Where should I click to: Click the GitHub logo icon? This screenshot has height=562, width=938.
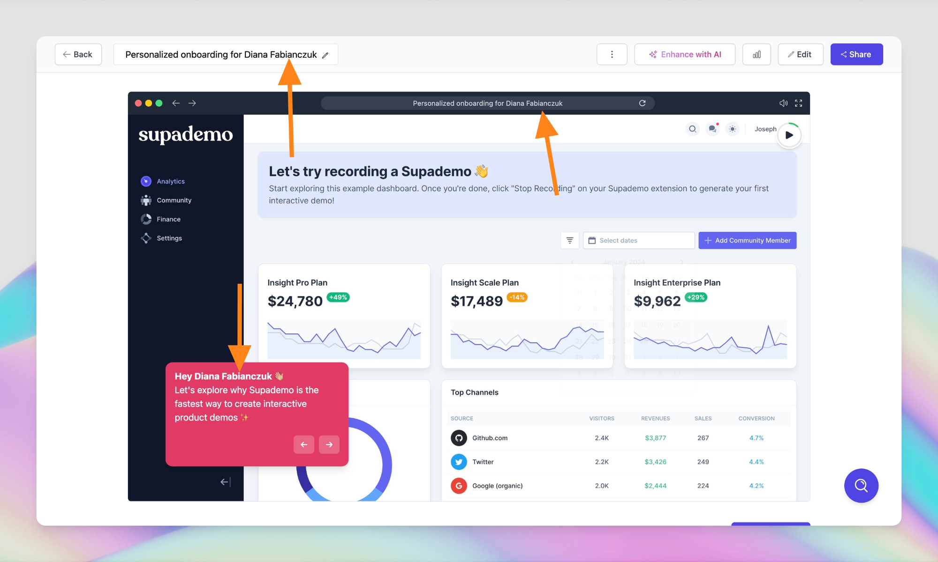(x=459, y=438)
